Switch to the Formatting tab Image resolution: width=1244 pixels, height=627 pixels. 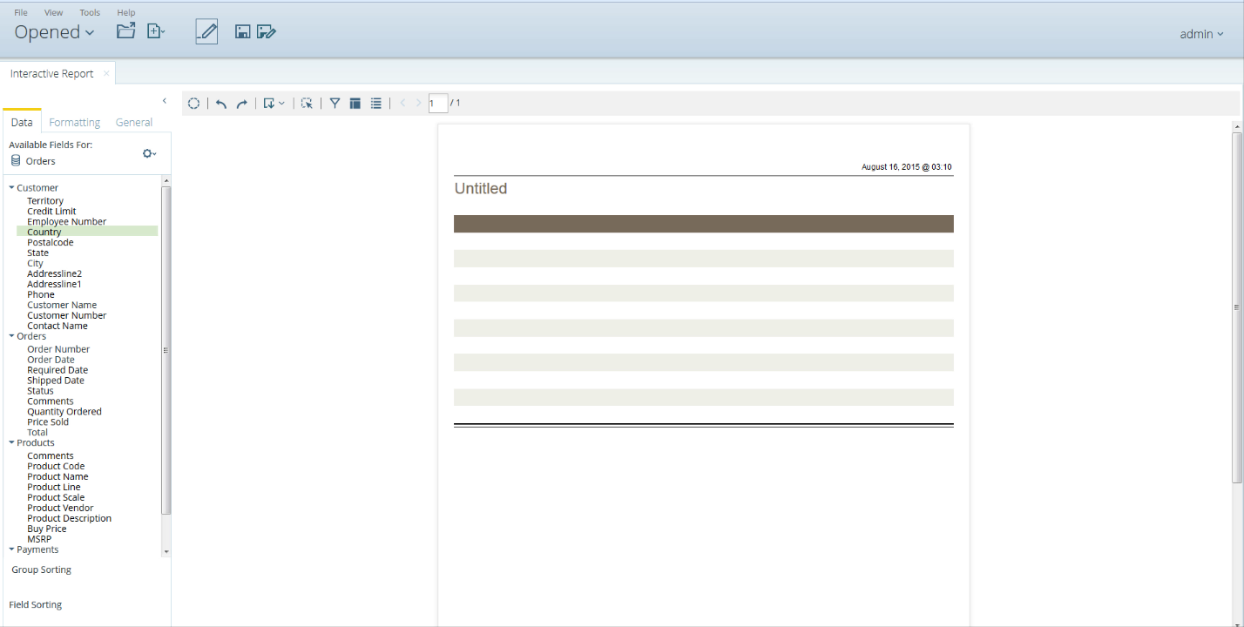click(x=75, y=122)
